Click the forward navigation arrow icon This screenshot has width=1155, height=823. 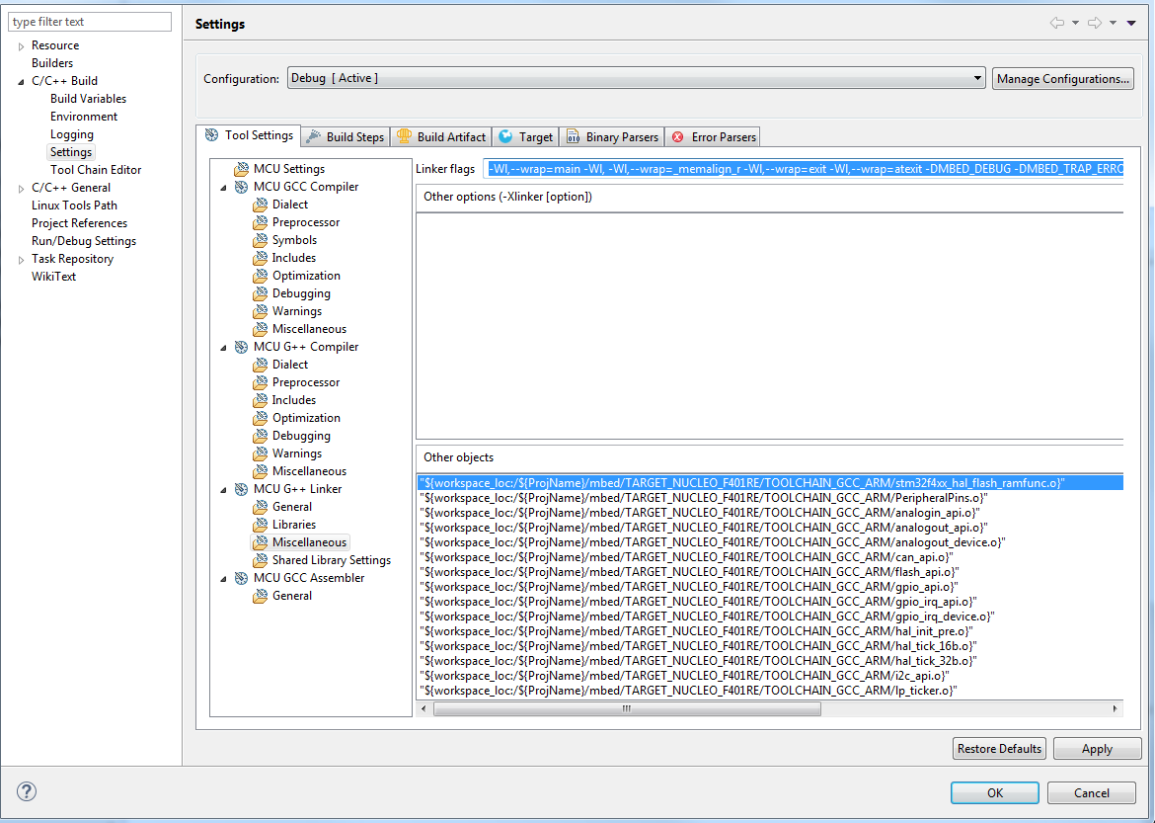pos(1094,23)
